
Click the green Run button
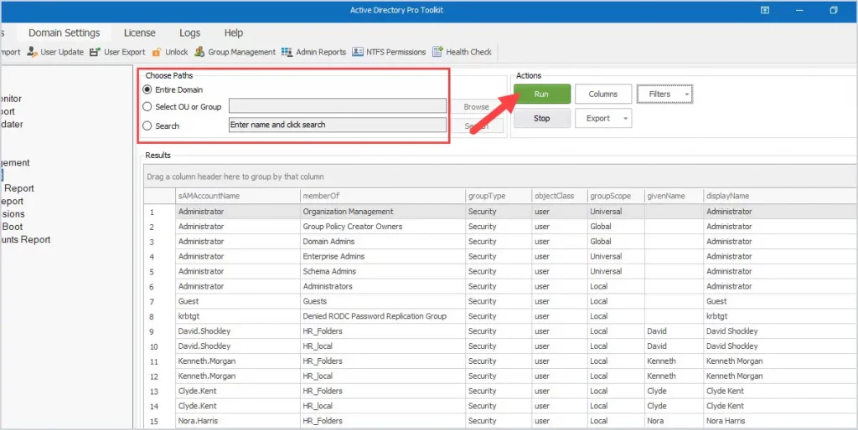pos(542,94)
